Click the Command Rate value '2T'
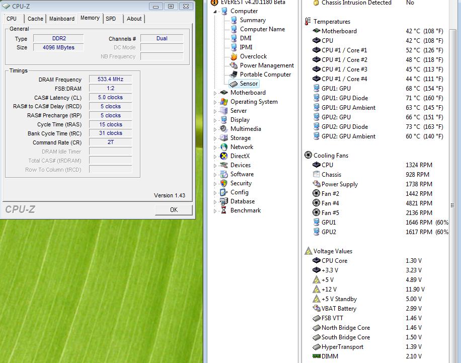Image resolution: width=461 pixels, height=363 pixels. [x=111, y=142]
